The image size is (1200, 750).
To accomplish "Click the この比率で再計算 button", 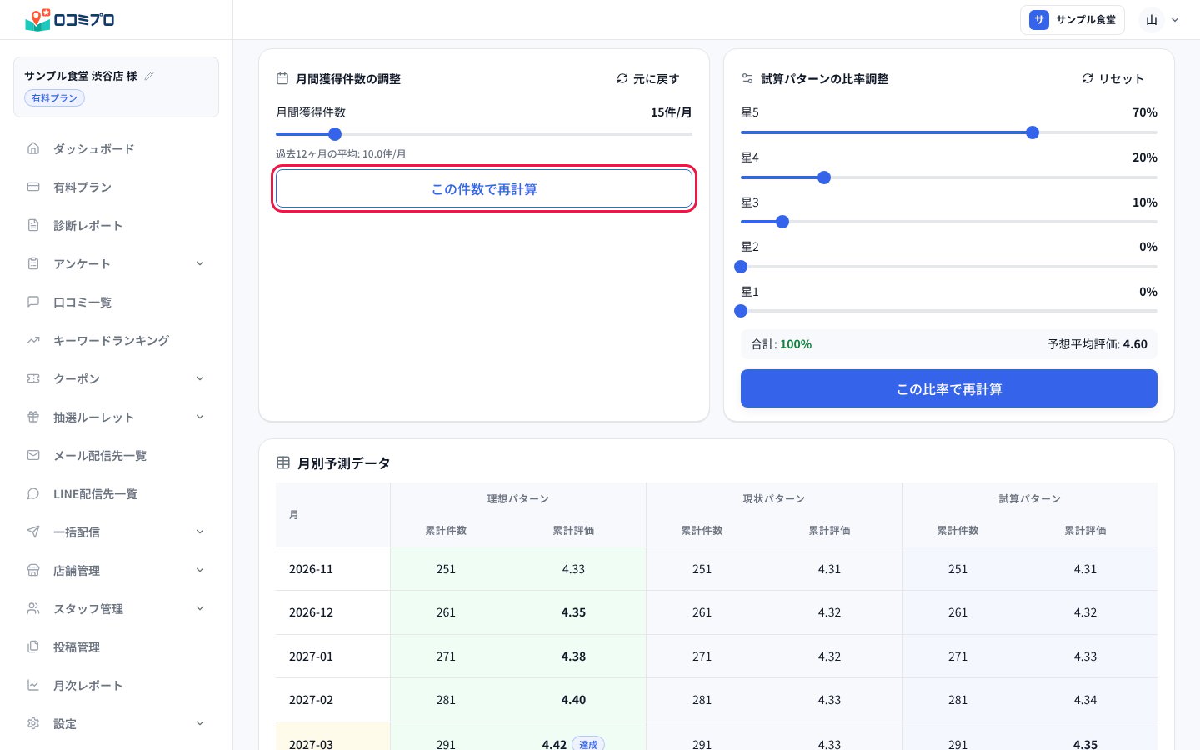I will 949,388.
